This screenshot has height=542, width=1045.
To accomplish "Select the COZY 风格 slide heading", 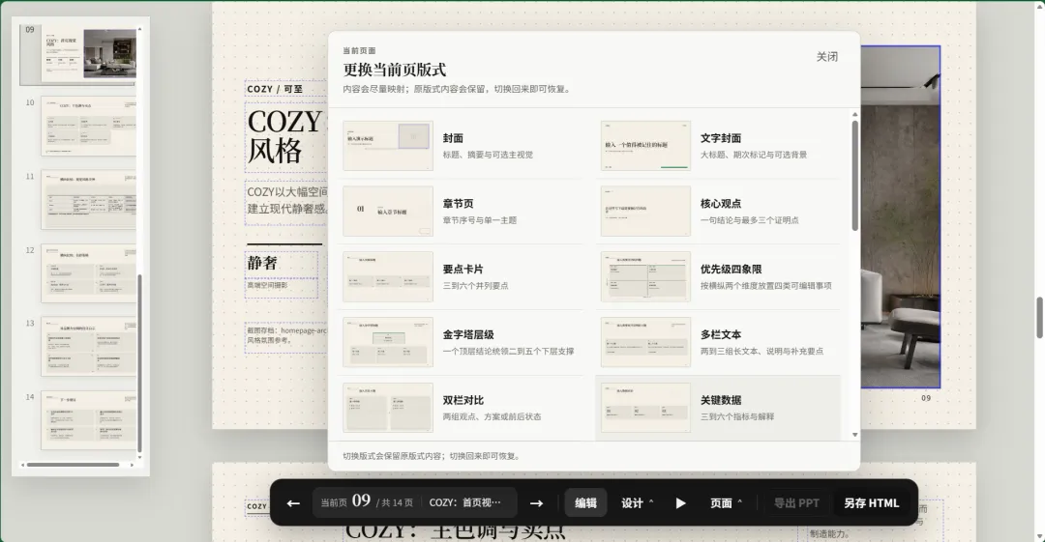I will (284, 136).
